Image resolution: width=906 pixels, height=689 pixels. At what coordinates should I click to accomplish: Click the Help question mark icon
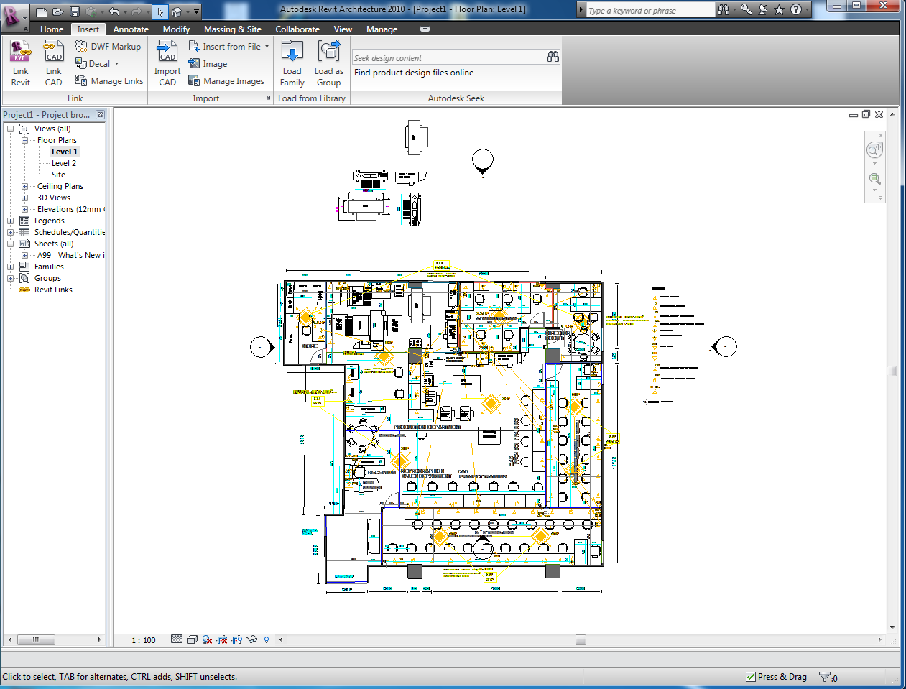pos(796,10)
